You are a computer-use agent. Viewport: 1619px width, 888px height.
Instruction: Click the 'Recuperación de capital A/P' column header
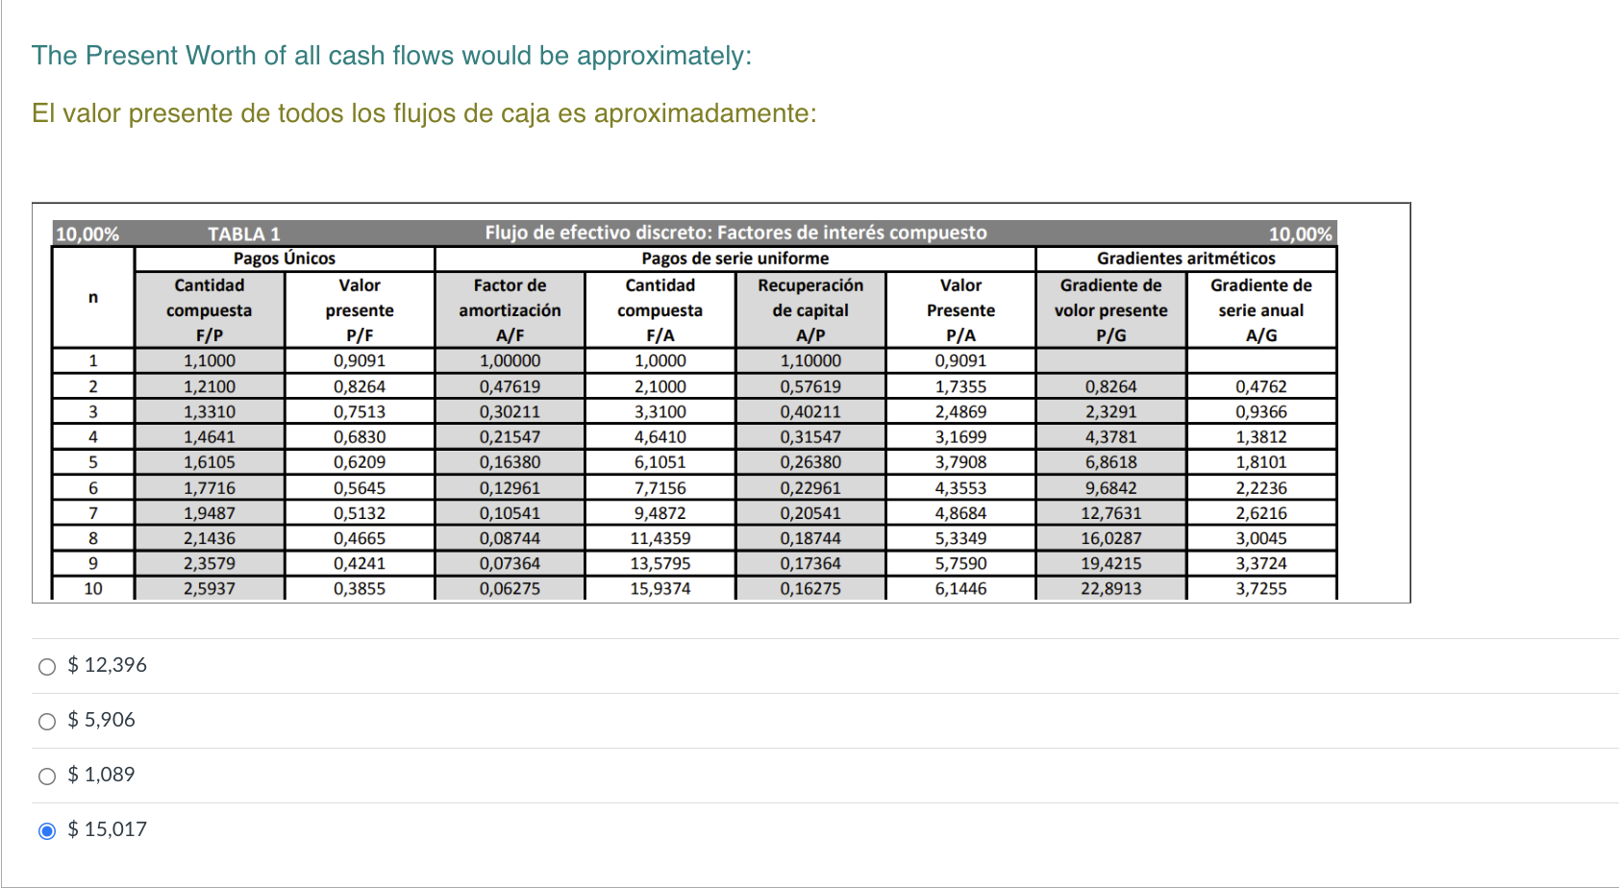click(x=810, y=310)
